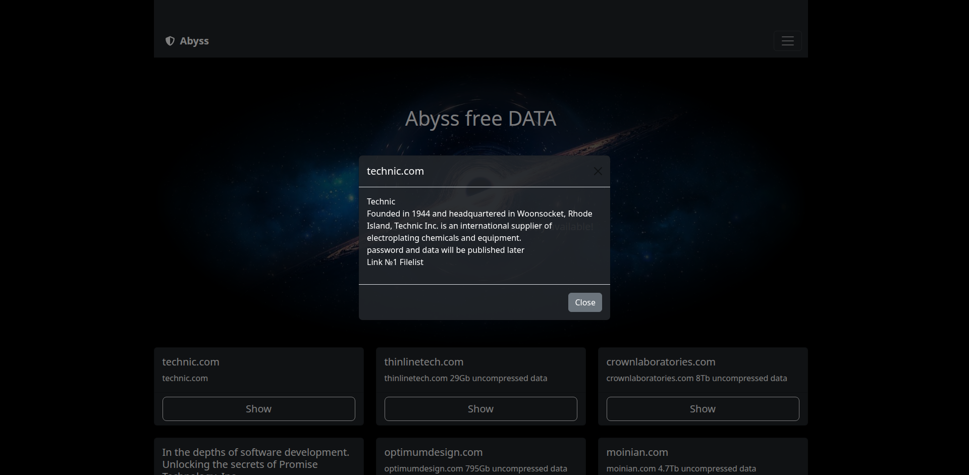Click the "optimumdesign.com" card title
The image size is (969, 475).
coord(434,452)
